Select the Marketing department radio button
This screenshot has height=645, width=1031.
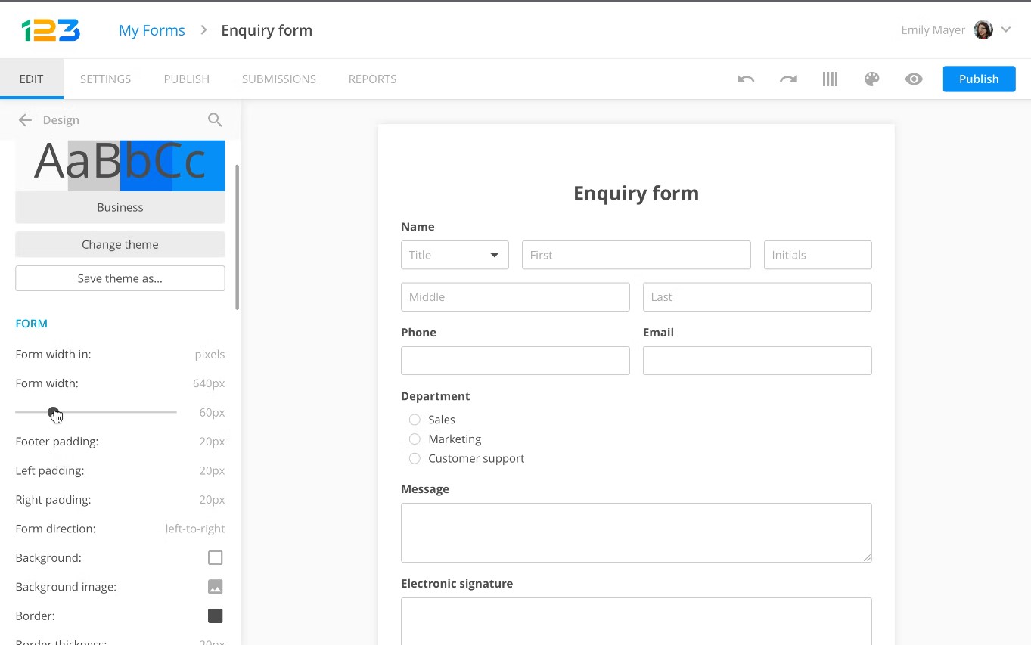click(415, 439)
